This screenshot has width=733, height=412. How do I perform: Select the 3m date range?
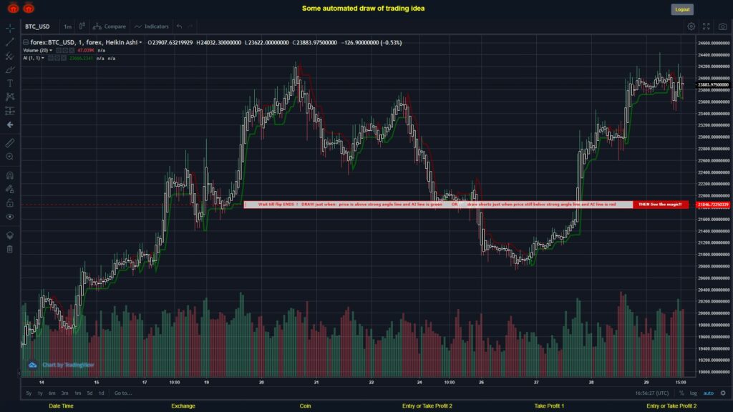pos(64,393)
